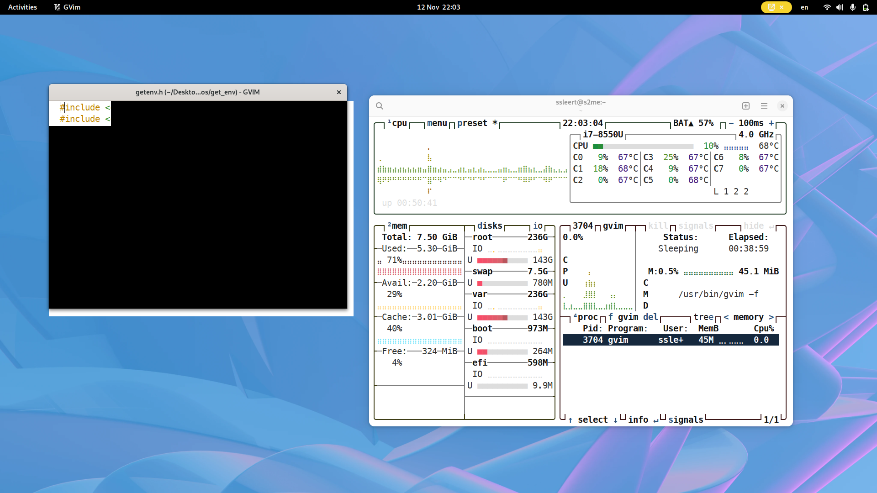Switch process sorting right with the > arrow
Viewport: 877px width, 493px height.
pos(771,317)
